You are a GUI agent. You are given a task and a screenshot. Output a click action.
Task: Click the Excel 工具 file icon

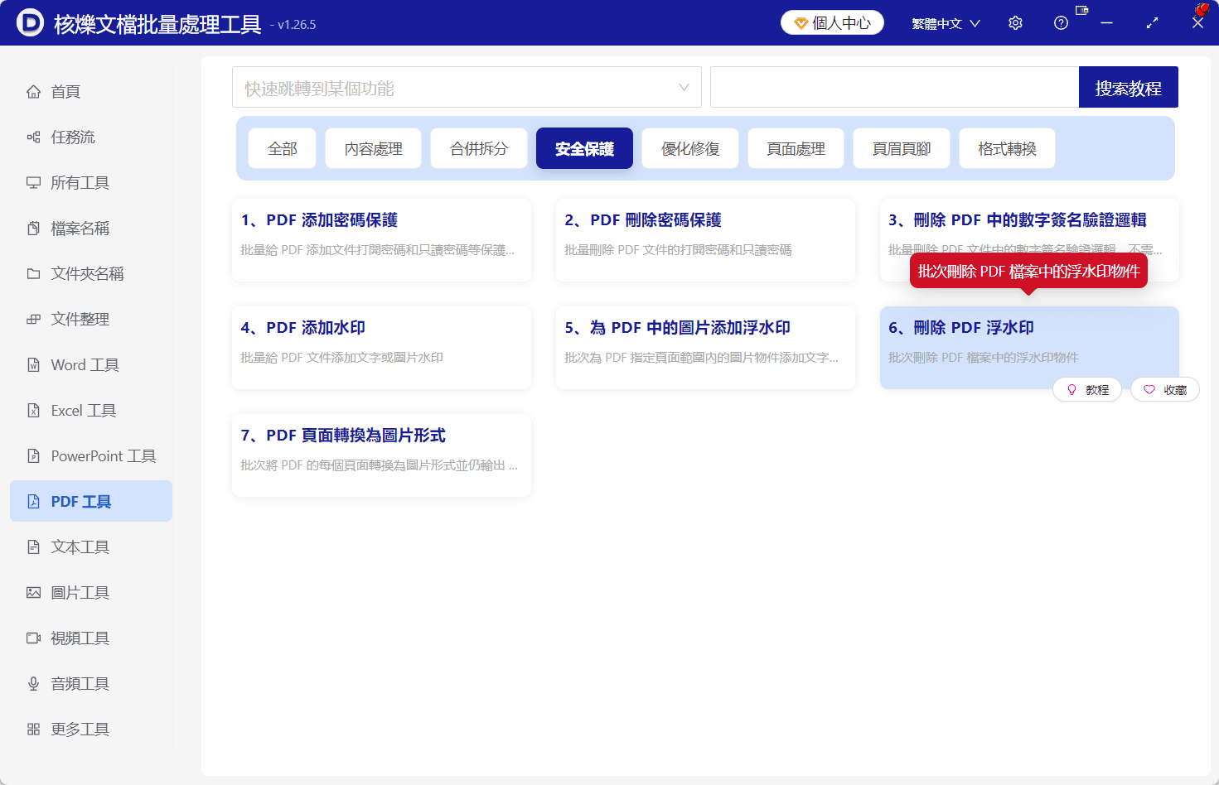[33, 411]
